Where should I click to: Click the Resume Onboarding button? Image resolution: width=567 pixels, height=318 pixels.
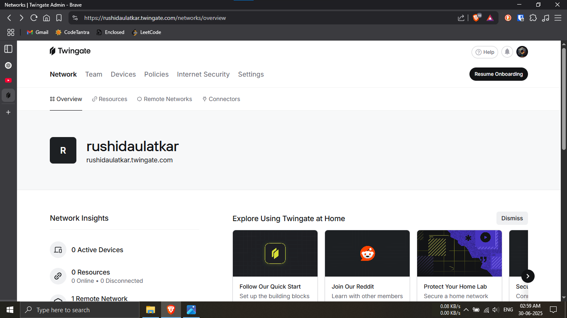tap(499, 74)
